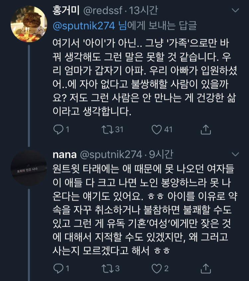Open dropdown menu on nana's tweet

(235, 154)
